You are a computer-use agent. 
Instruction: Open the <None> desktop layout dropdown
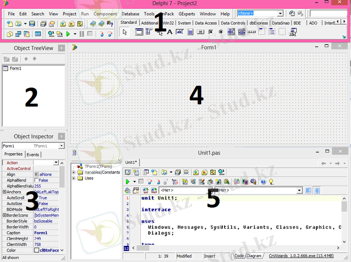coord(280,14)
